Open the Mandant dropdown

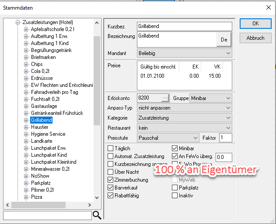pyautogui.click(x=184, y=53)
